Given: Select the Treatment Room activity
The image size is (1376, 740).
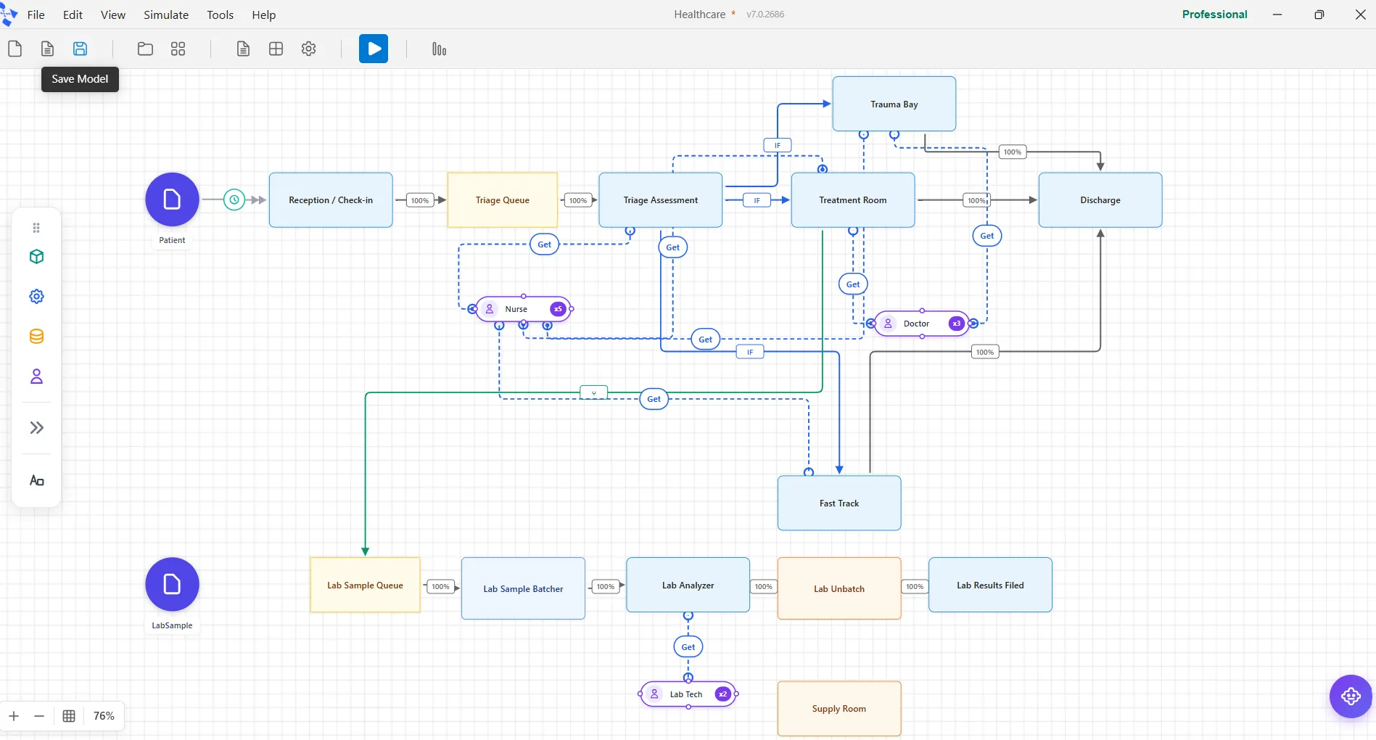Looking at the screenshot, I should pos(853,200).
